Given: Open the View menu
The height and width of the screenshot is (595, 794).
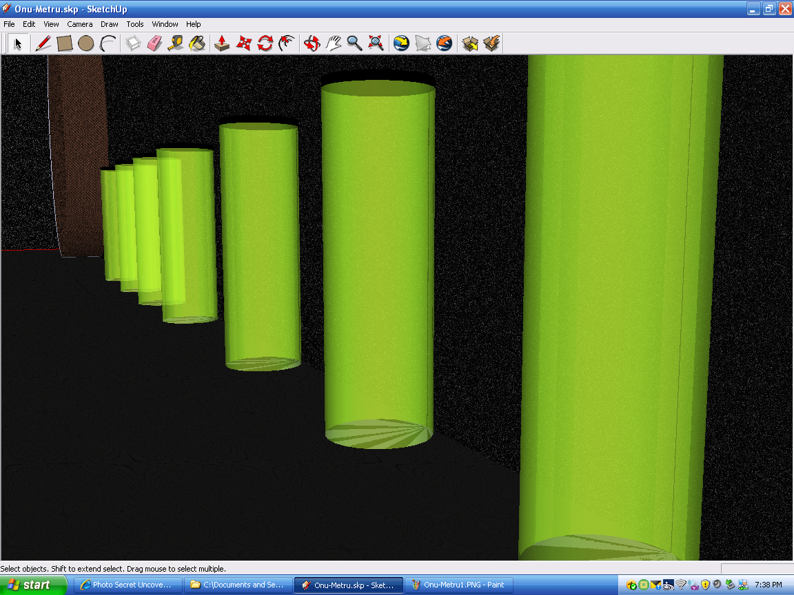Looking at the screenshot, I should point(51,24).
